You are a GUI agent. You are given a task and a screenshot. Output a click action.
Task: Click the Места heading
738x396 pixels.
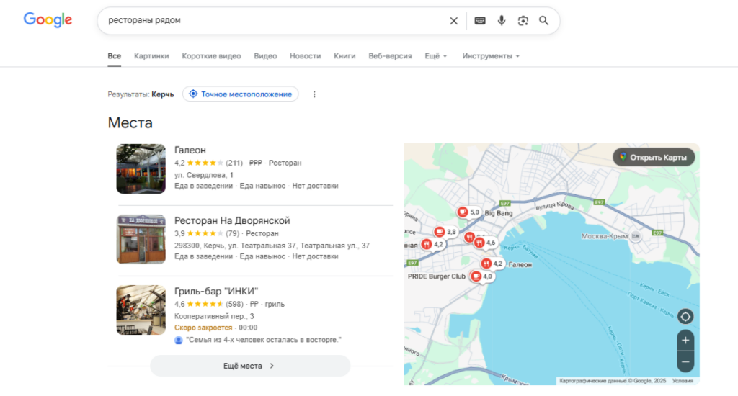130,122
